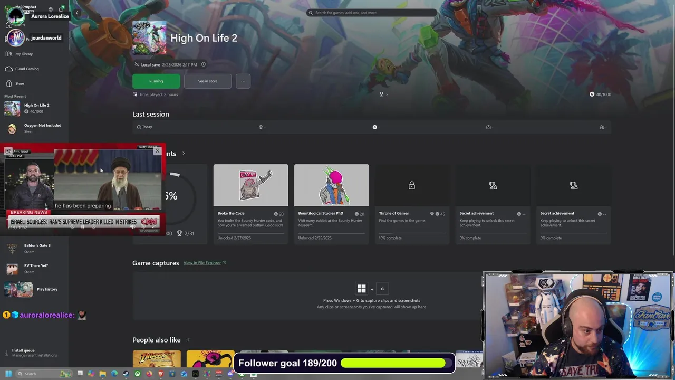
Task: Open File Explorer from the taskbar
Action: pos(103,374)
